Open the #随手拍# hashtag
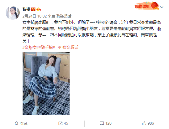Image resolution: width=169 pixels, height=129 pixels. point(46,47)
